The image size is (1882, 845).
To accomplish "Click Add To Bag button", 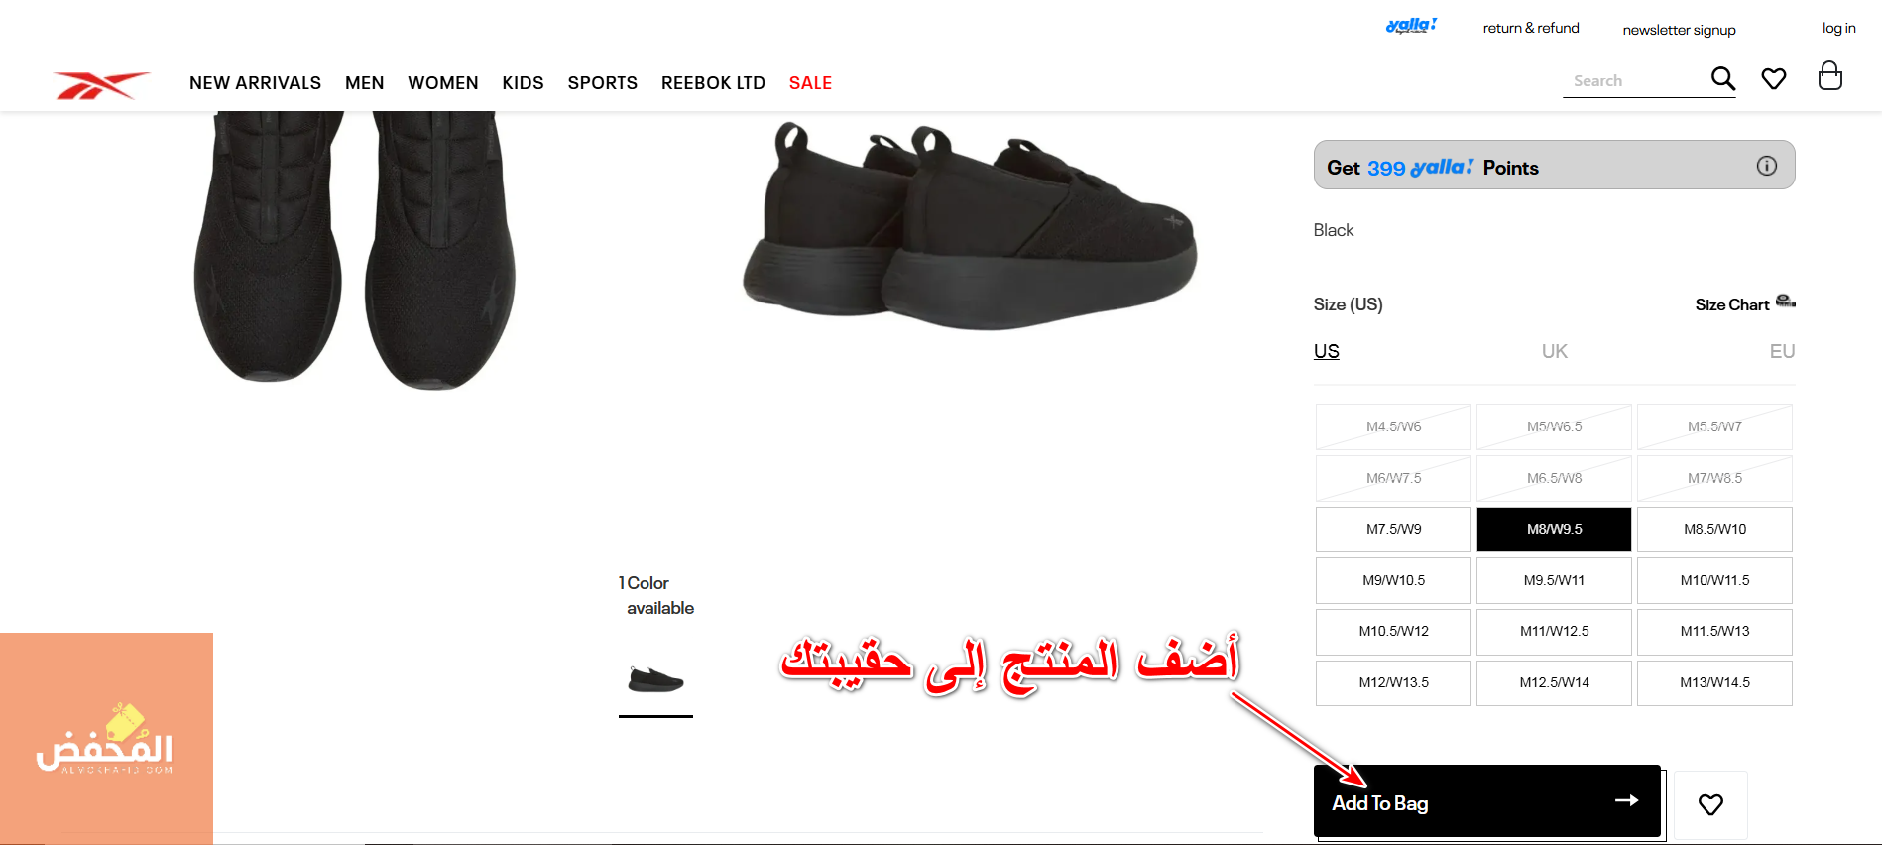I will coord(1487,801).
